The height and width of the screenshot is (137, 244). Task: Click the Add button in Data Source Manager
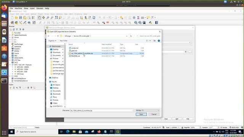pyautogui.click(x=177, y=119)
